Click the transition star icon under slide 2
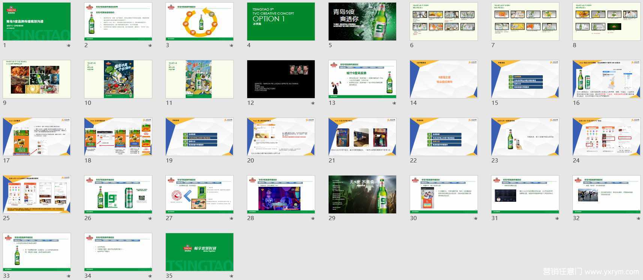Image resolution: width=643 pixels, height=280 pixels. [150, 46]
